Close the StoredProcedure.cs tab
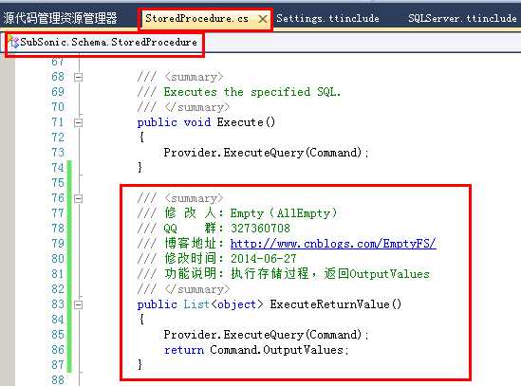The image size is (521, 386). [x=263, y=19]
